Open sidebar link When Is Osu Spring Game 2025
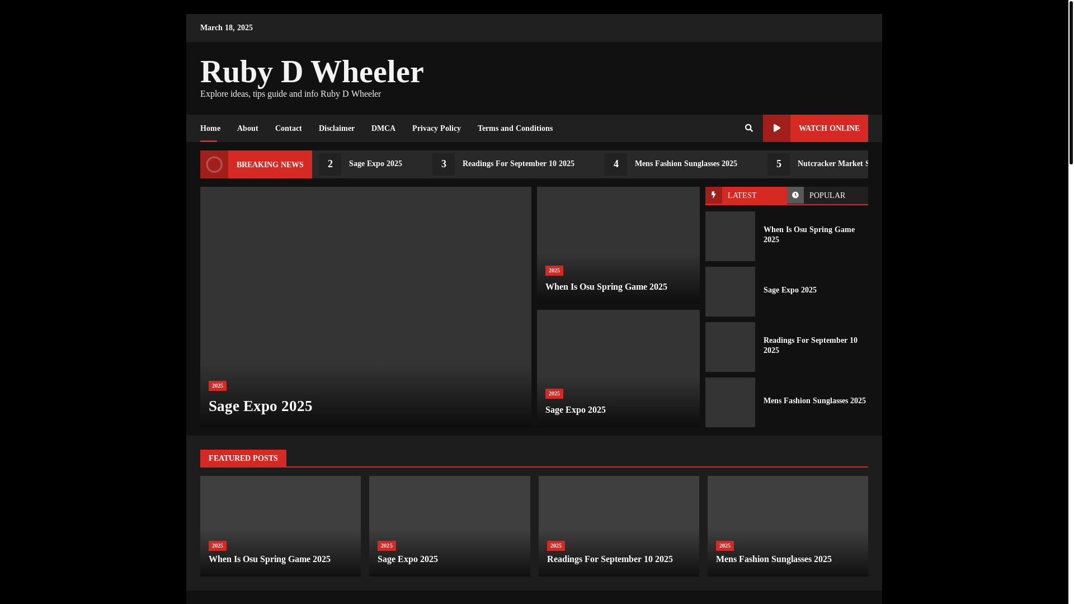The height and width of the screenshot is (604, 1074). [809, 235]
